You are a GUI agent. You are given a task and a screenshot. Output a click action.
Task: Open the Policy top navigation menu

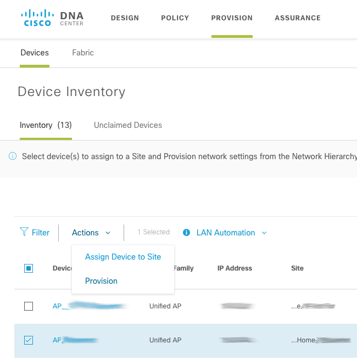click(x=175, y=18)
